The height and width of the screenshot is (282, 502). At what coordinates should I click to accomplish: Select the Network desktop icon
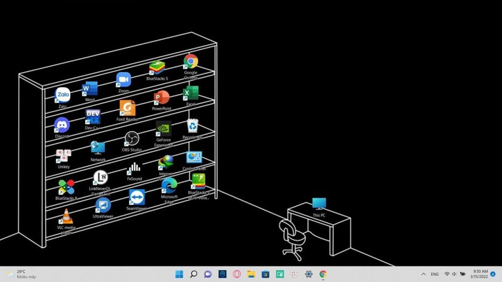tap(98, 149)
